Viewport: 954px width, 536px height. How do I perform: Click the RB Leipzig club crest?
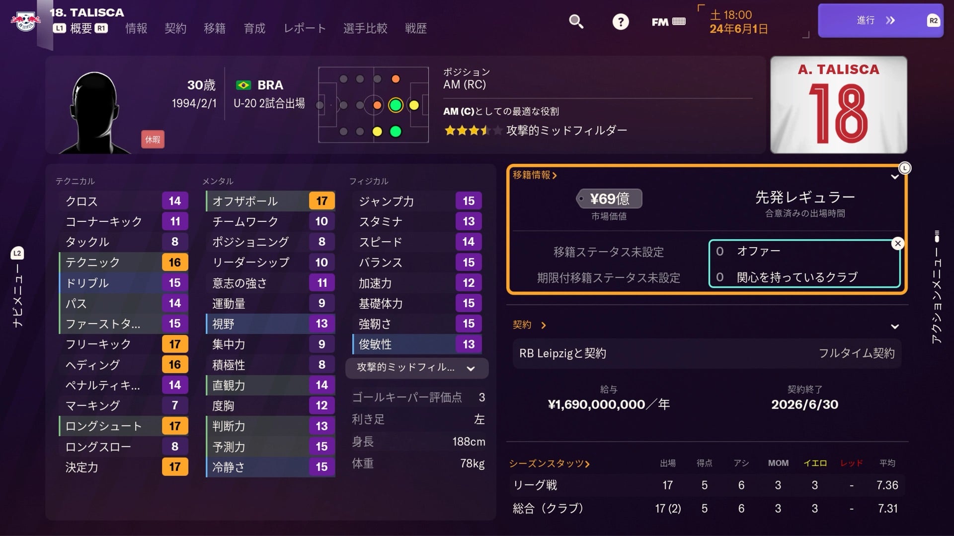26,19
